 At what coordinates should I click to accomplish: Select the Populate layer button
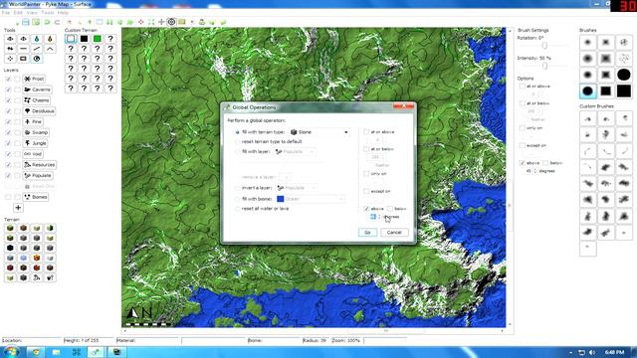point(38,175)
